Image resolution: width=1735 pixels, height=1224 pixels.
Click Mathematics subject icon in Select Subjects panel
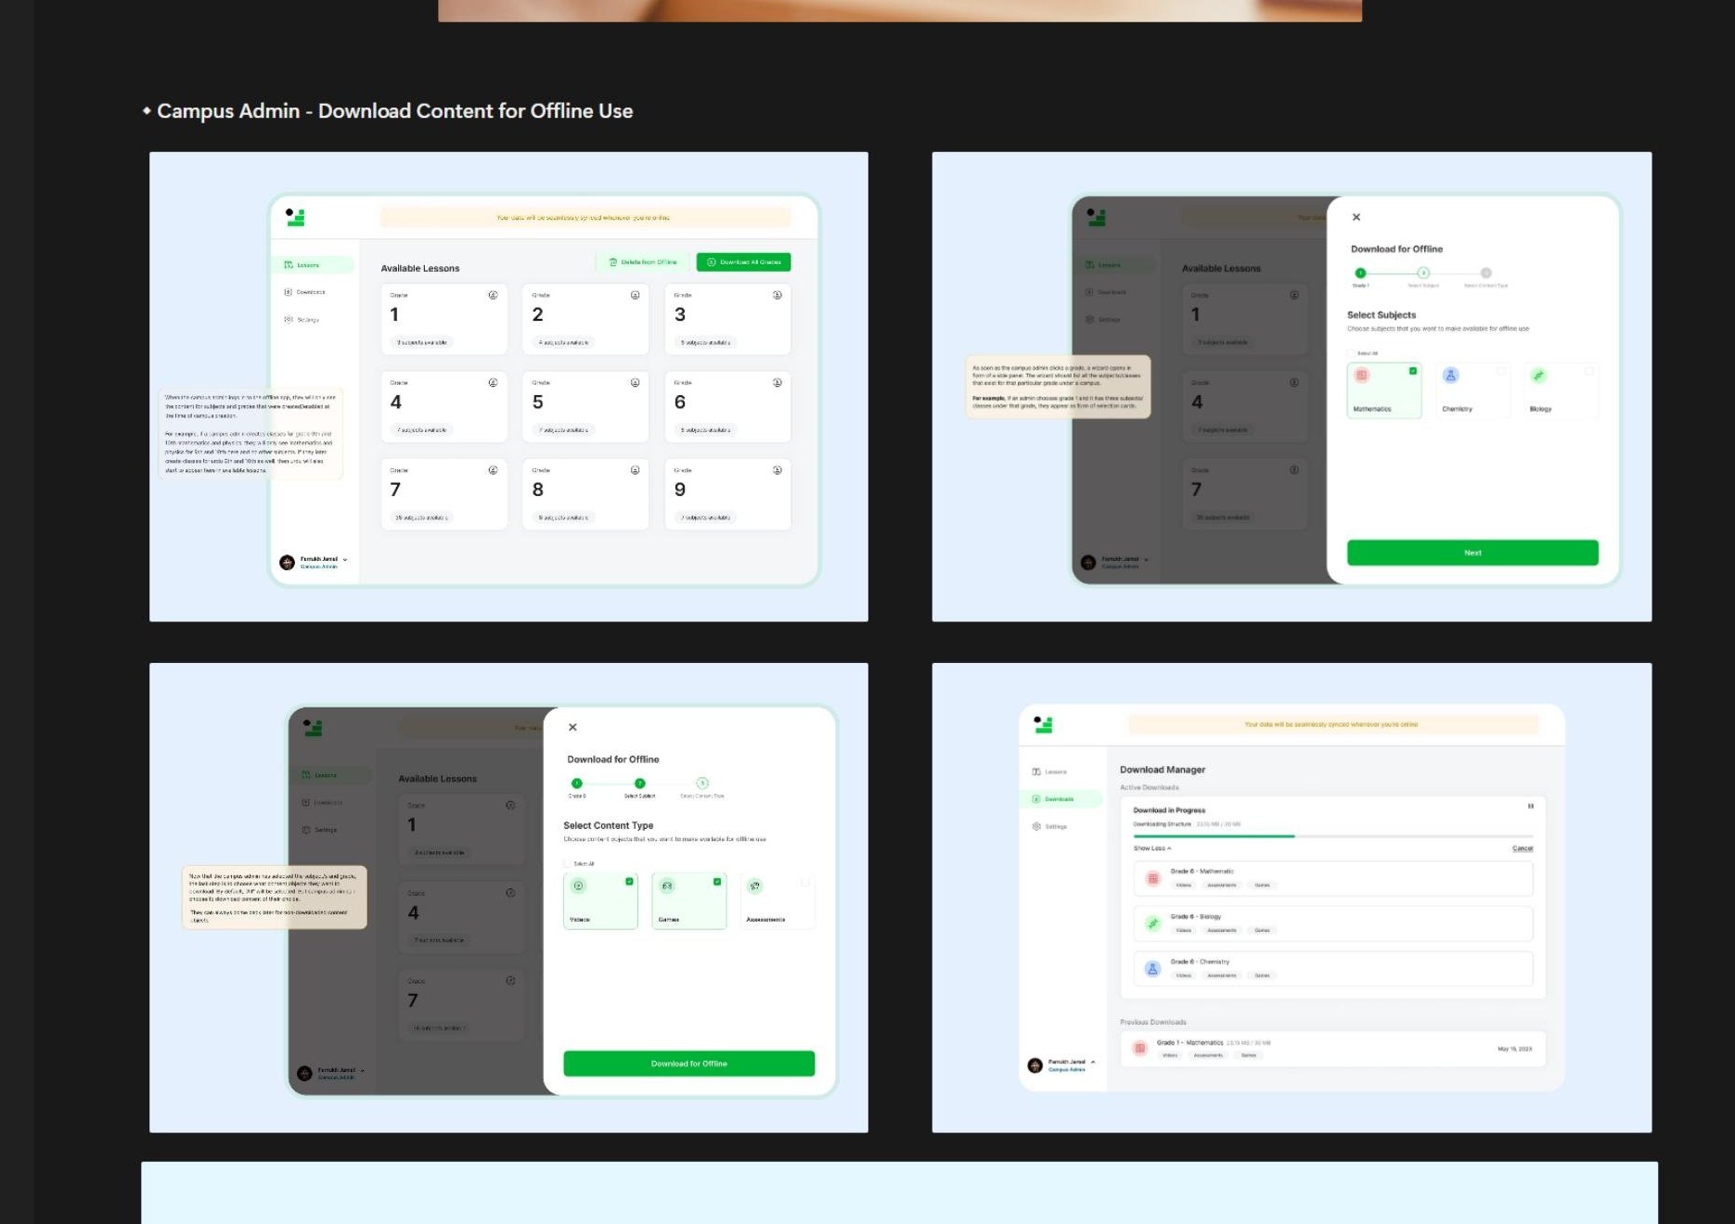(x=1362, y=376)
